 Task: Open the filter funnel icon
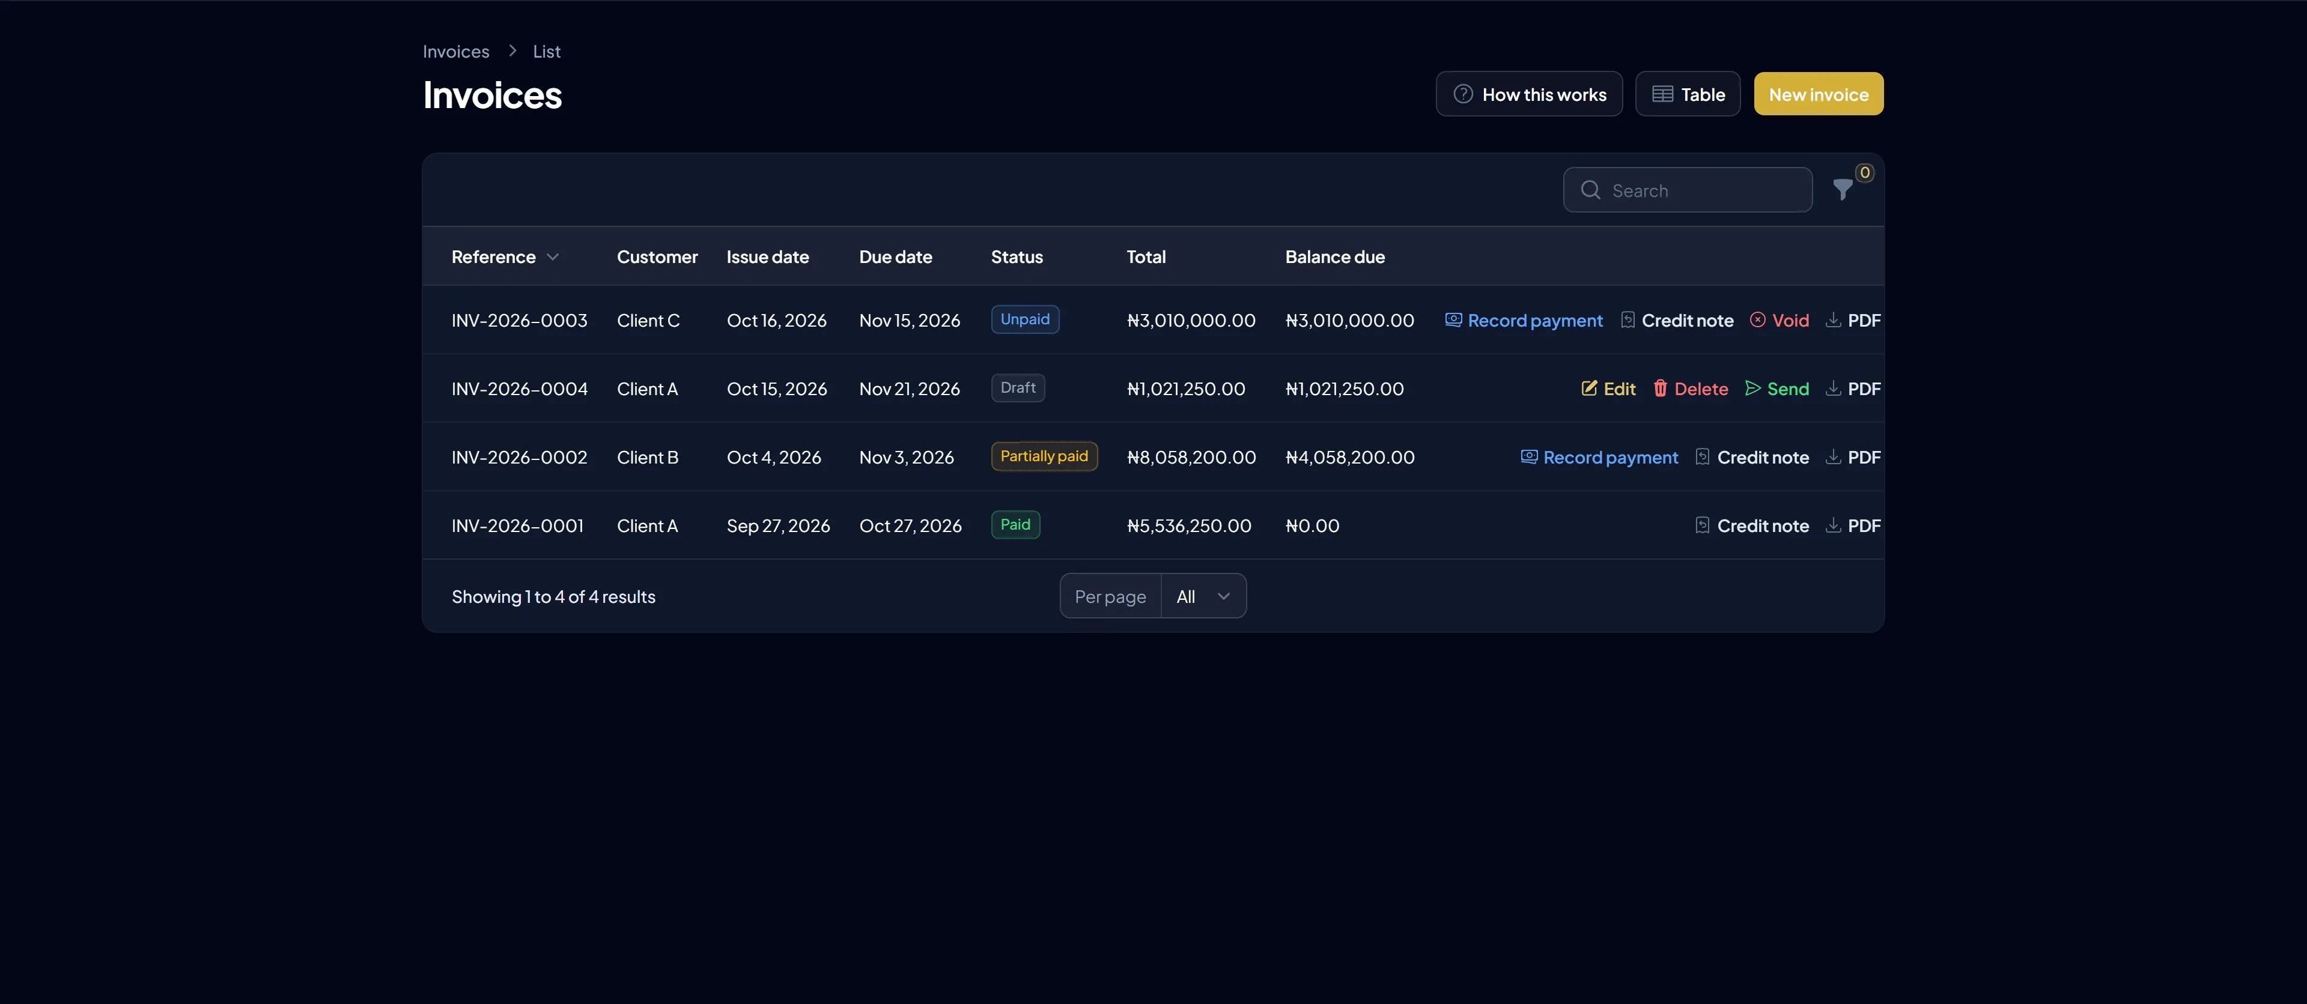pyautogui.click(x=1842, y=190)
